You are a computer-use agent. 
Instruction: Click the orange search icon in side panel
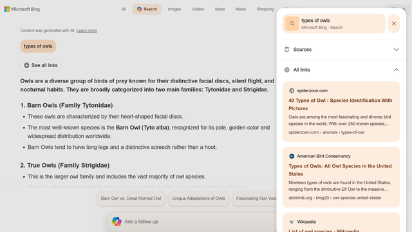point(292,24)
